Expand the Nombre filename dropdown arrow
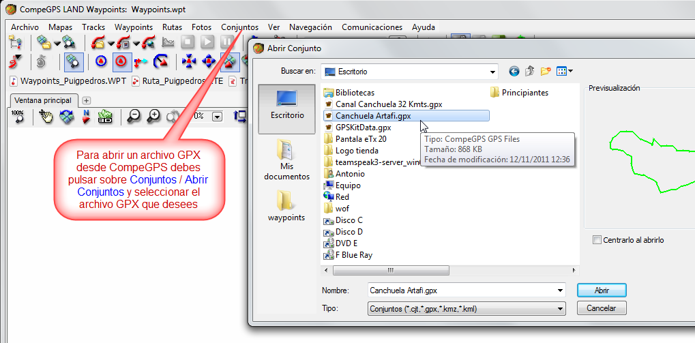This screenshot has width=695, height=343. (560, 290)
